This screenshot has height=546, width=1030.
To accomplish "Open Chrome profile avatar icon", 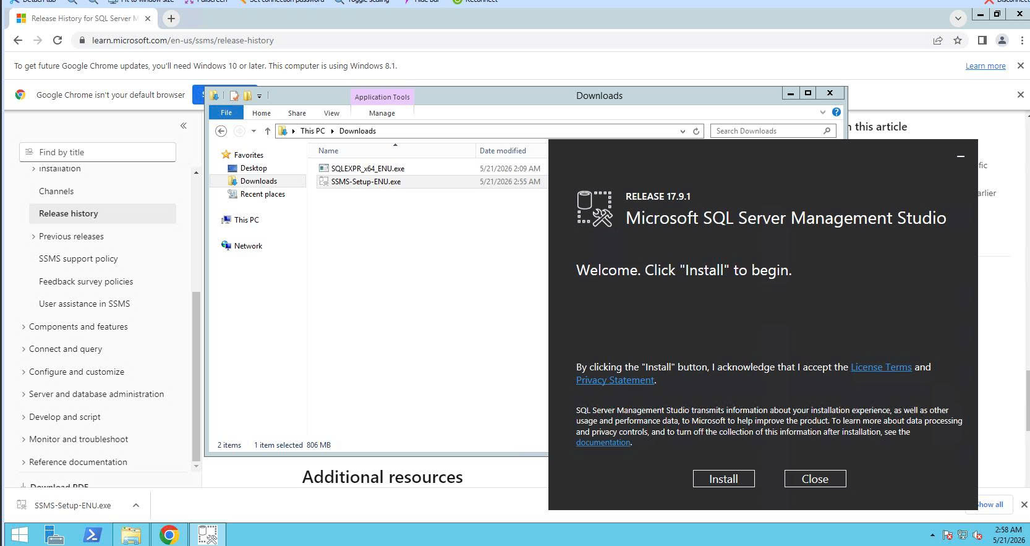I will [1002, 40].
